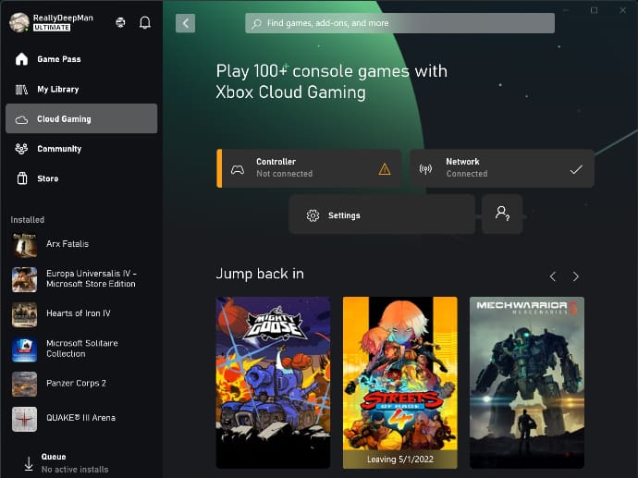The image size is (638, 478).
Task: Click the Settings gear icon
Action: click(x=313, y=215)
